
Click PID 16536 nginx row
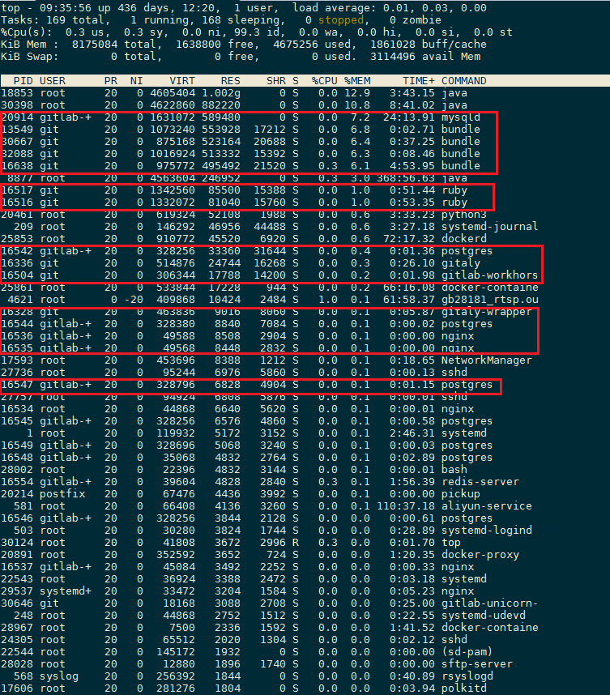237,336
